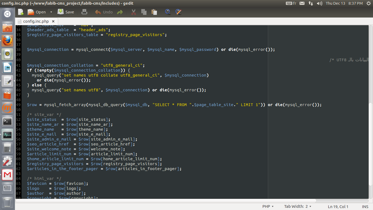Image resolution: width=373 pixels, height=210 pixels.
Task: Focus gedit Text Editor launcher icon
Action: click(x=7, y=81)
